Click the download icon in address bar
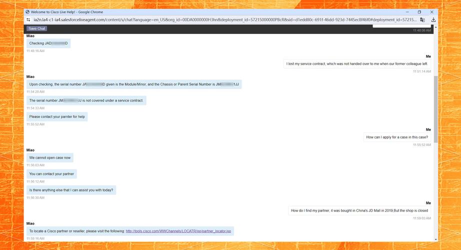The height and width of the screenshot is (250, 461). [433, 19]
